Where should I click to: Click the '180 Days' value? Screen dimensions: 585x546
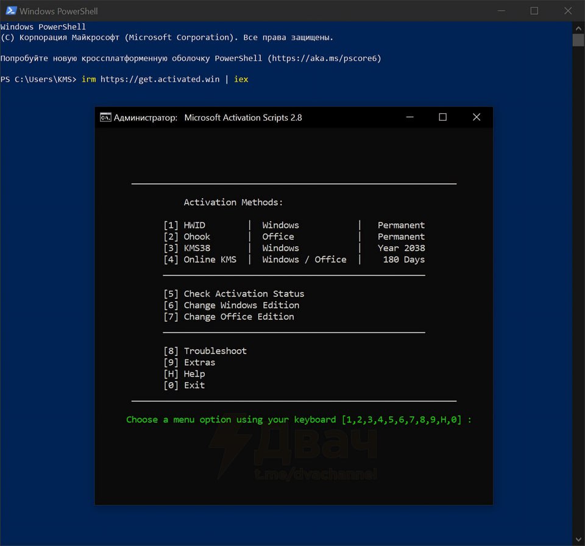(403, 260)
